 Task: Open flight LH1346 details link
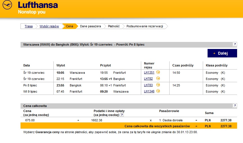click(149, 91)
